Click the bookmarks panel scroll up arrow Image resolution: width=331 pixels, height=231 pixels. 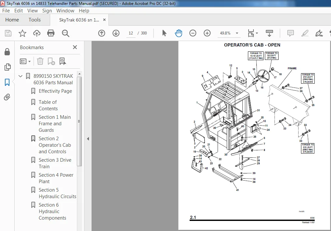coord(79,74)
